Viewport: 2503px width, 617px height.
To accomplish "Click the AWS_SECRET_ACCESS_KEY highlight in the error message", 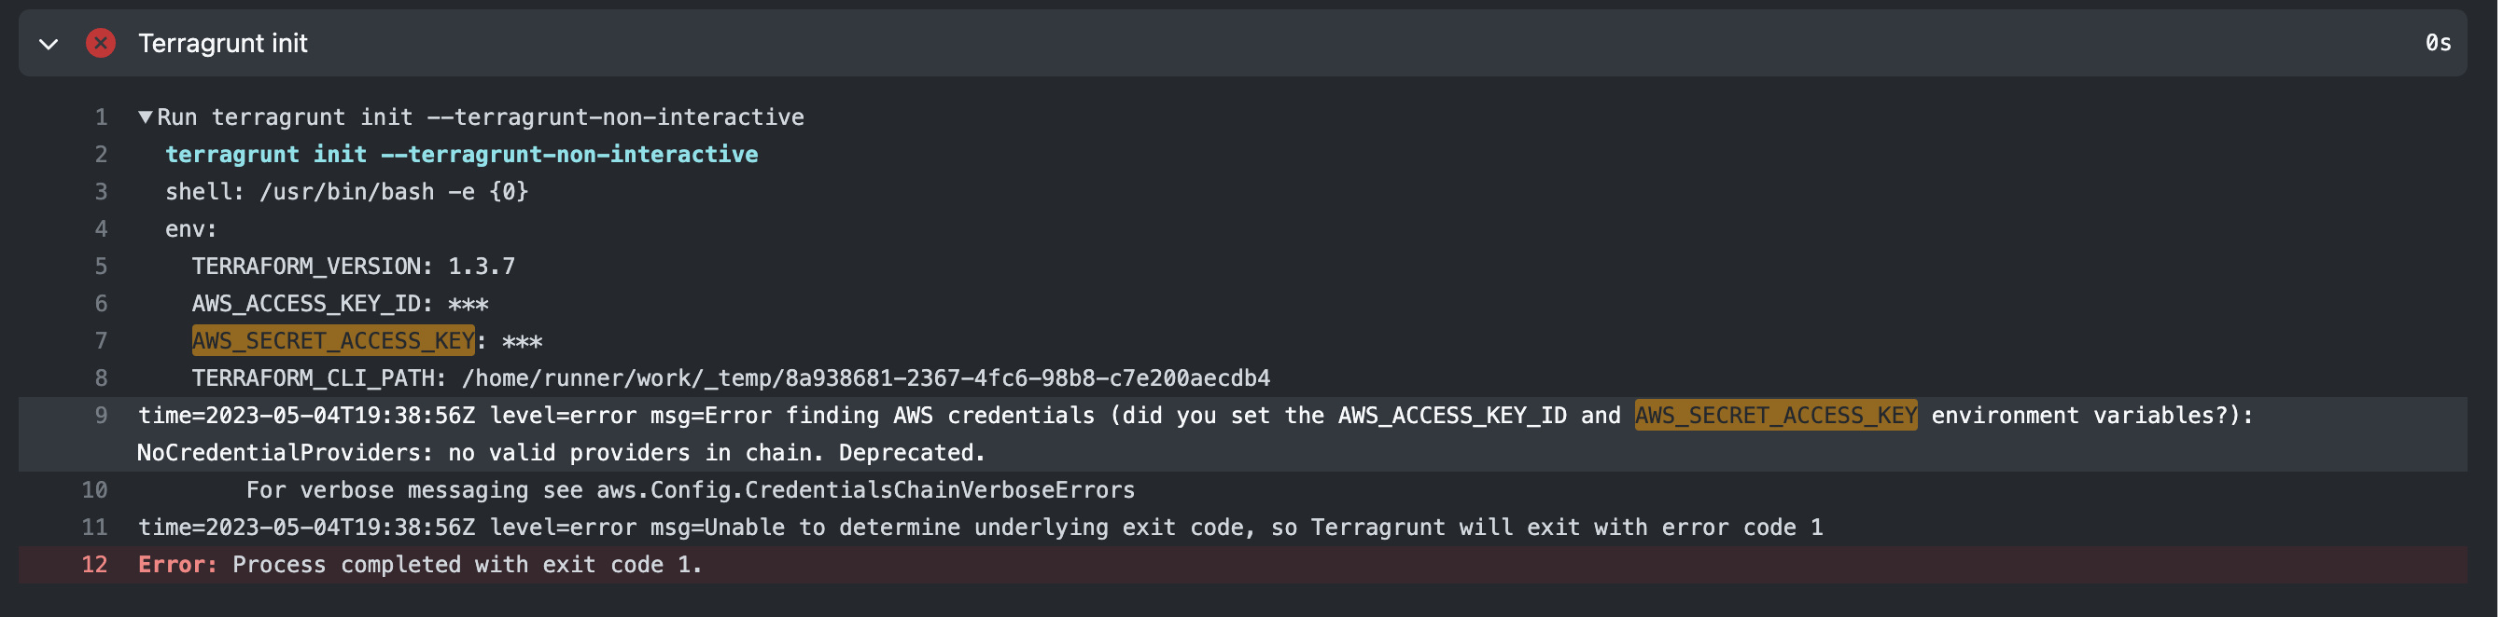I will (x=1774, y=415).
